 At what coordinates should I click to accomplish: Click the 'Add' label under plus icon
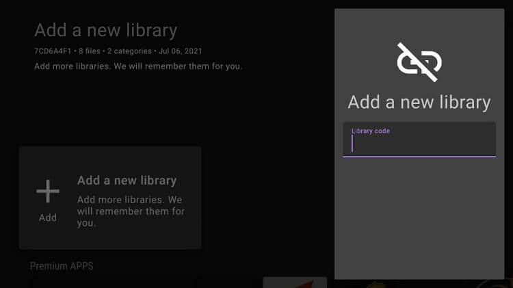[48, 218]
